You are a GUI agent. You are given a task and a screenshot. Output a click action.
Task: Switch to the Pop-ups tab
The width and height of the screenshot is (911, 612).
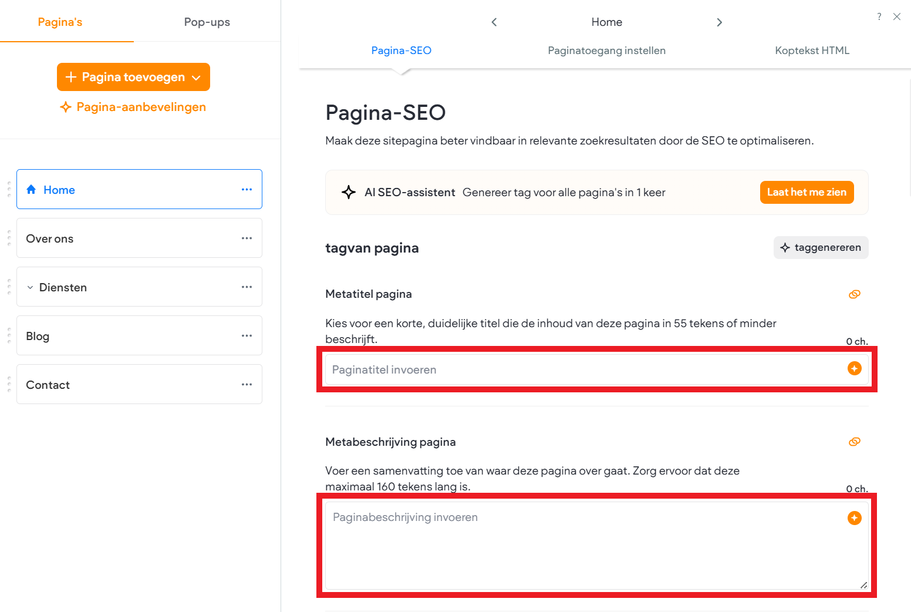(x=207, y=21)
